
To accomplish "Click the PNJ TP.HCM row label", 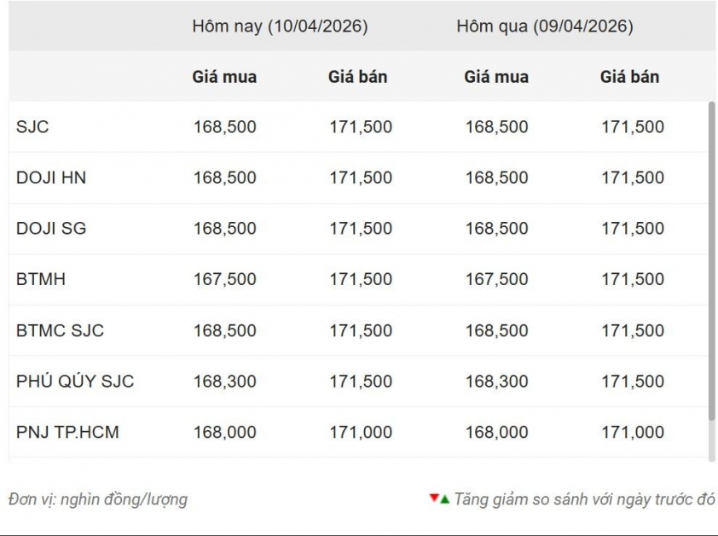I will coord(67,432).
